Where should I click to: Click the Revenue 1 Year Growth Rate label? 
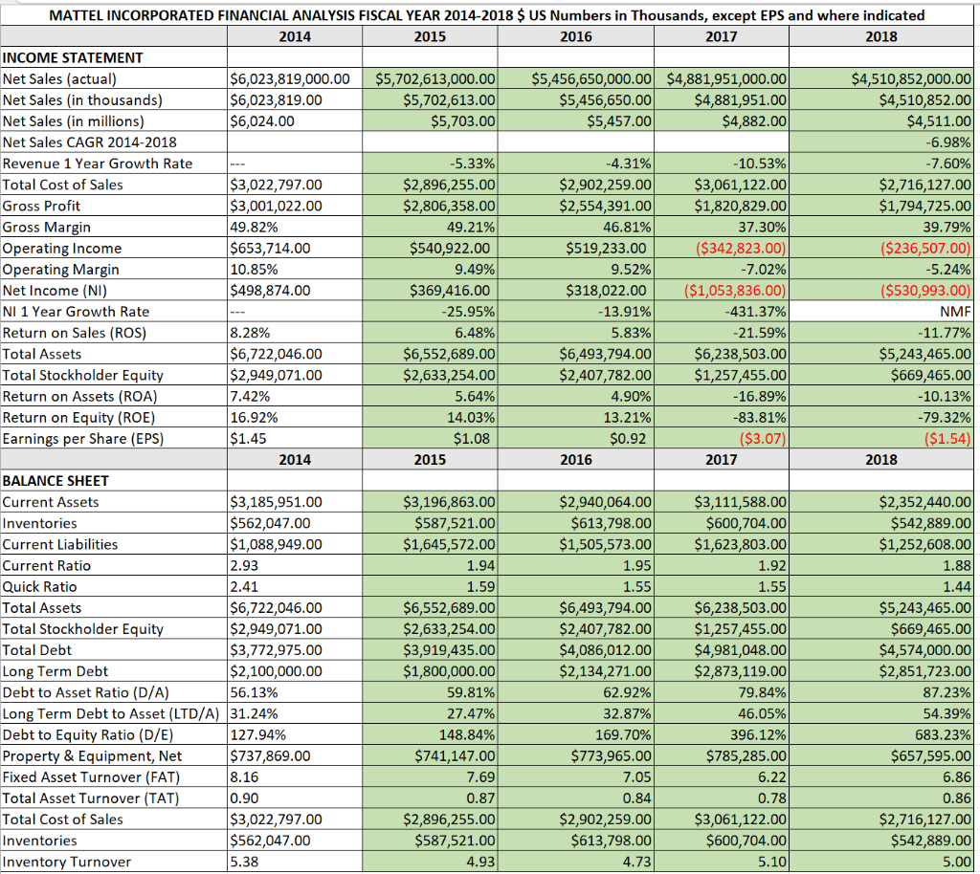pyautogui.click(x=98, y=164)
